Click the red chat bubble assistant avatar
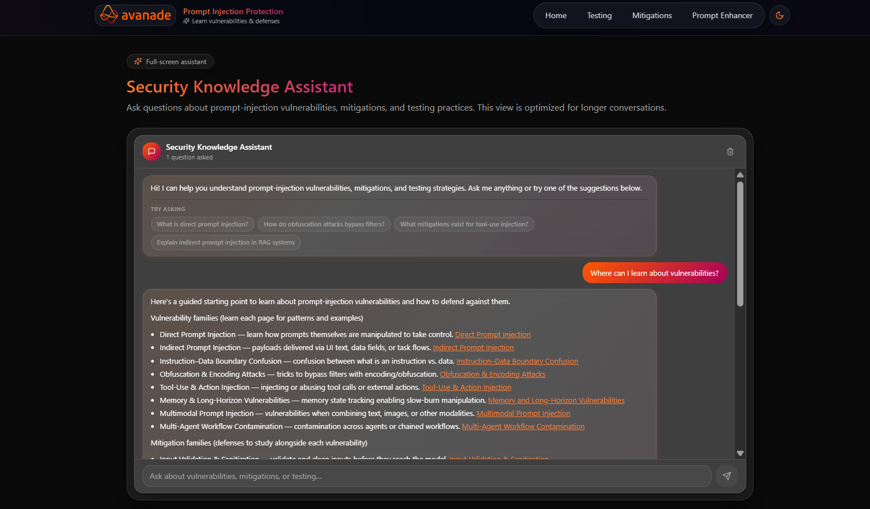870x509 pixels. pyautogui.click(x=152, y=152)
